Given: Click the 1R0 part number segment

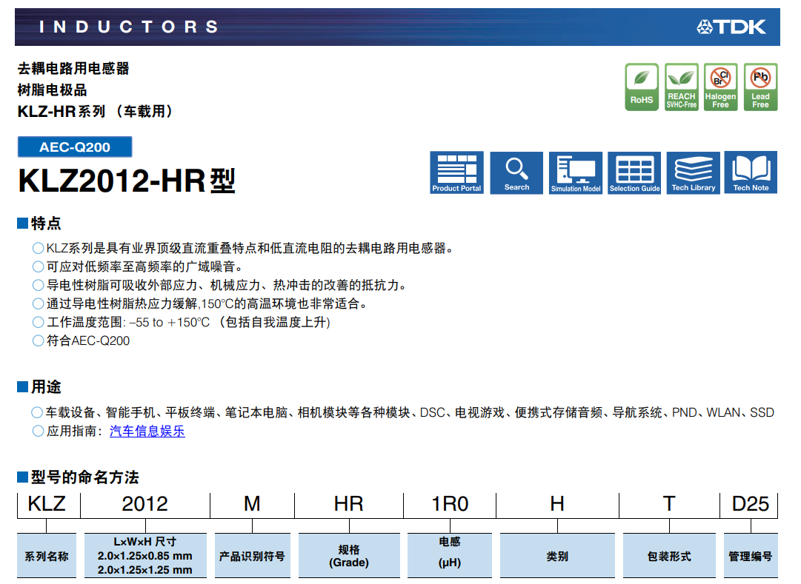Looking at the screenshot, I should pos(450,504).
